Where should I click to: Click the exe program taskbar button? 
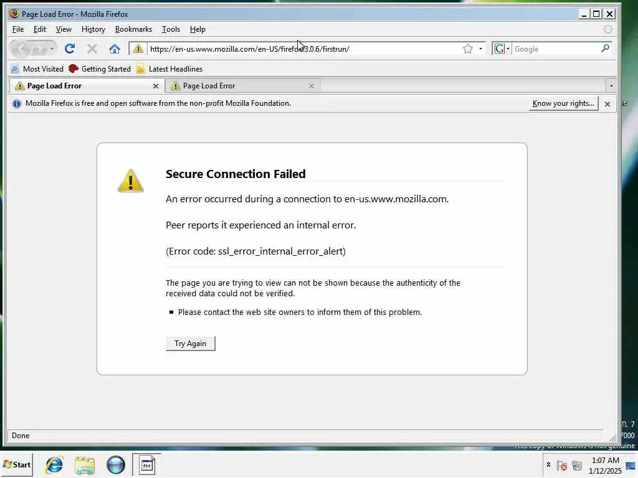146,464
